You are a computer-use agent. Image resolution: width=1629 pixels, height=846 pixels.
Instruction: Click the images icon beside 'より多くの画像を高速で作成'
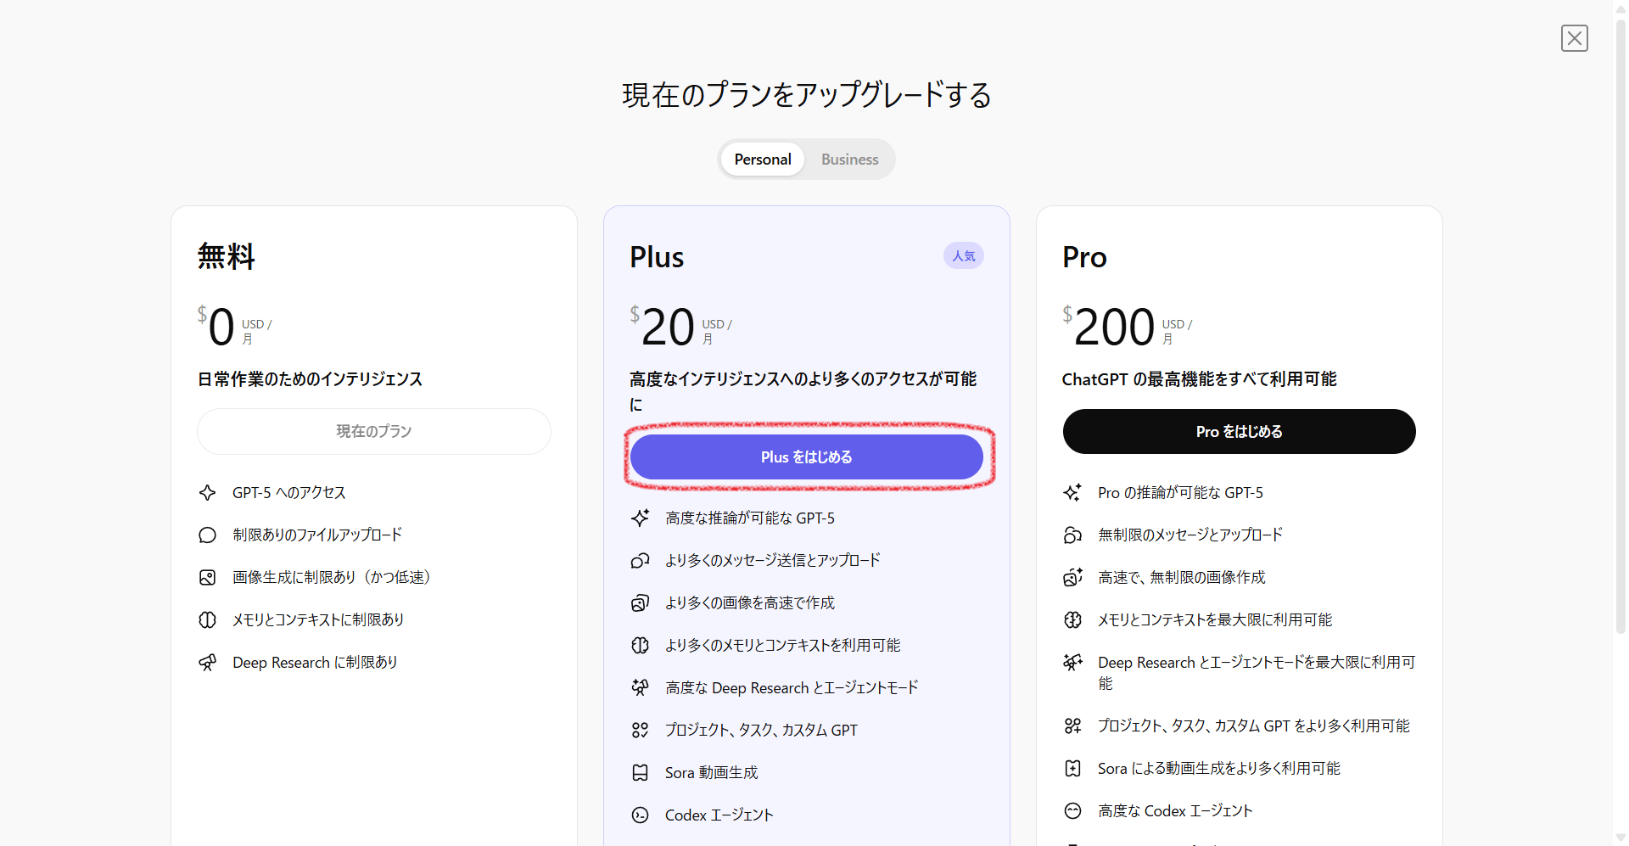point(641,603)
